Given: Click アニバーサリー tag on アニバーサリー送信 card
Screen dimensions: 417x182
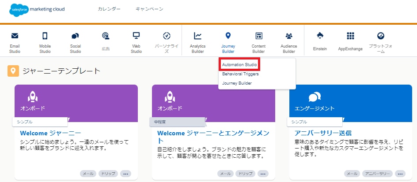Looking at the screenshot, I should point(377,174).
